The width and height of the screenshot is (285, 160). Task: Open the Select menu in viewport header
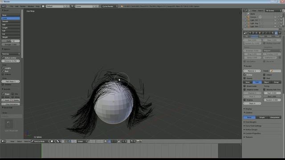20,141
